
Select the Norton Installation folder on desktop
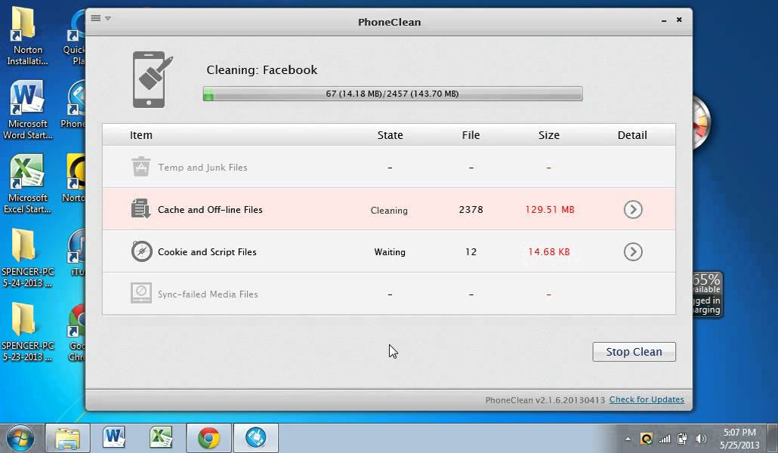pyautogui.click(x=26, y=35)
